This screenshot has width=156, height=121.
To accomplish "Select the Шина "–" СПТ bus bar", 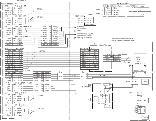I will pyautogui.click(x=140, y=73).
